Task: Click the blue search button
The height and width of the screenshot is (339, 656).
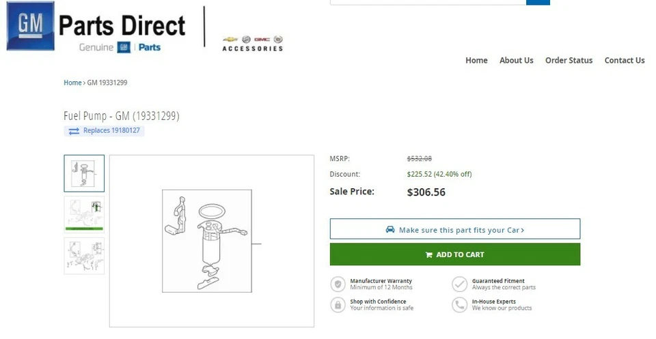Action: pyautogui.click(x=538, y=2)
